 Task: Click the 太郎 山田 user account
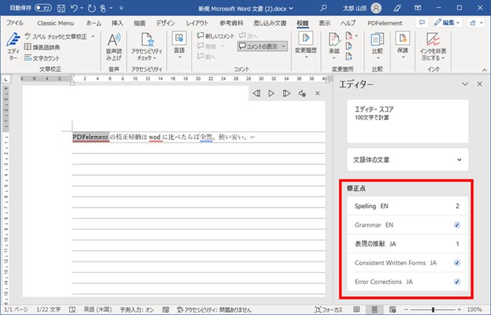click(361, 8)
